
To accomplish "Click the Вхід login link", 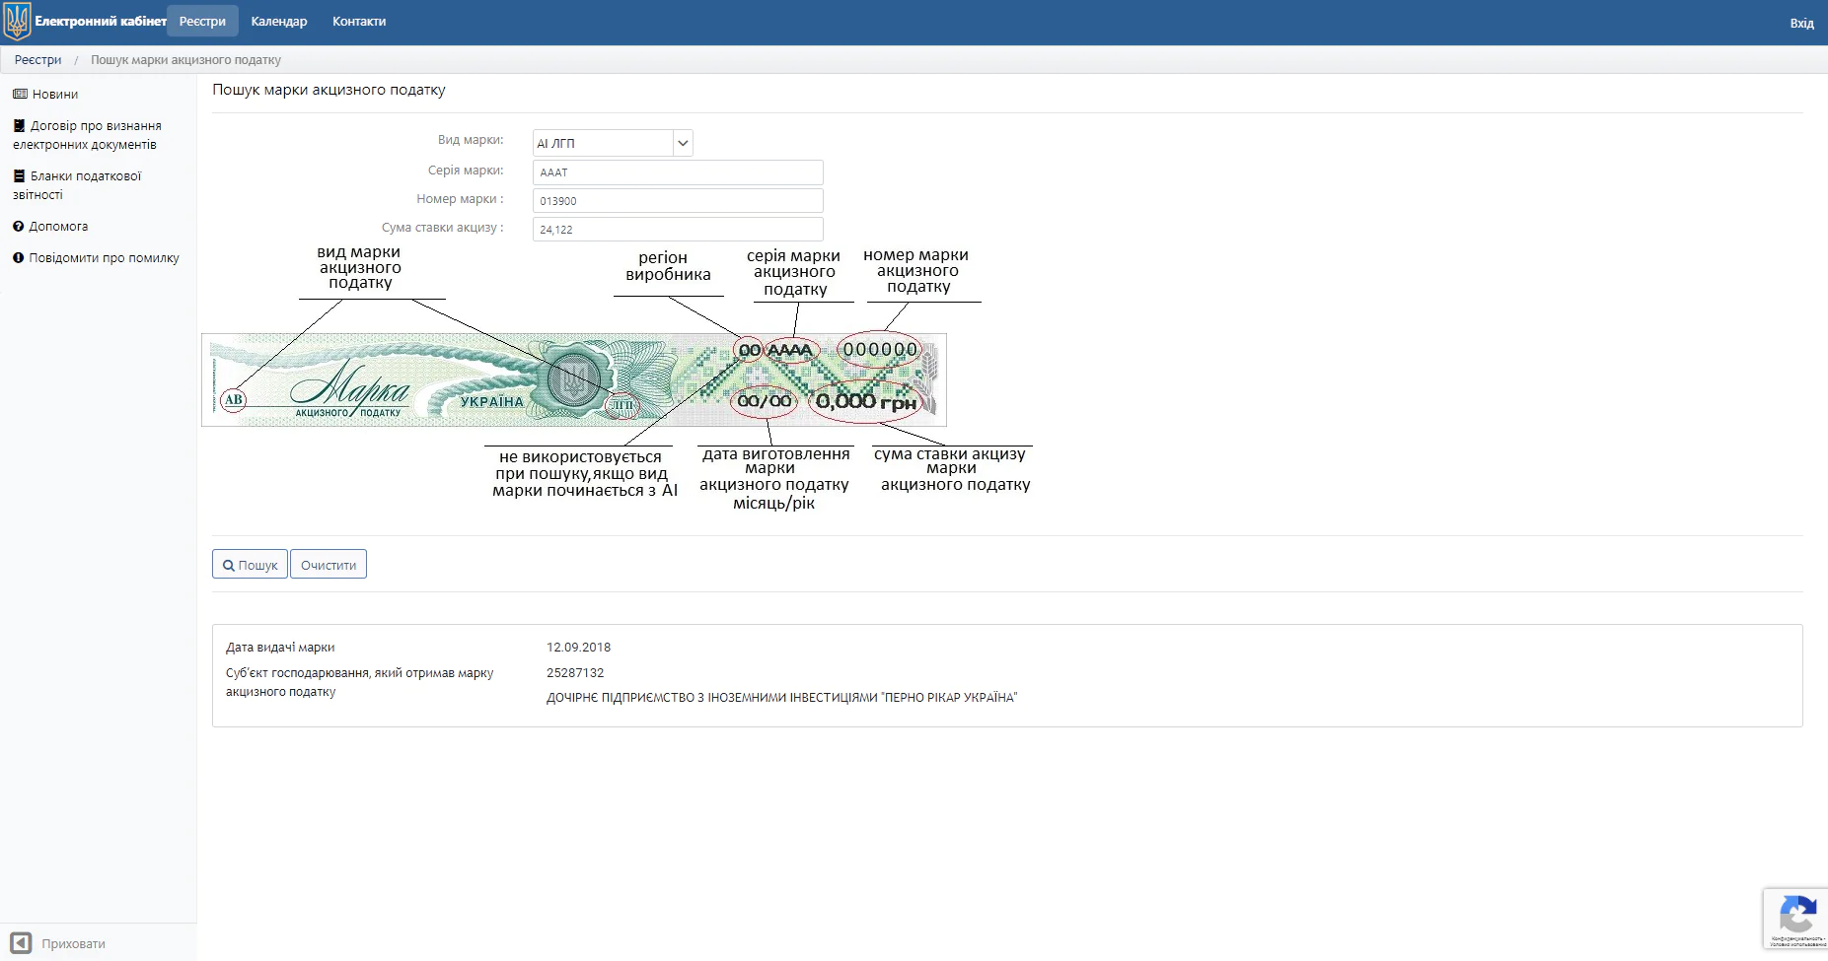I will tap(1804, 23).
